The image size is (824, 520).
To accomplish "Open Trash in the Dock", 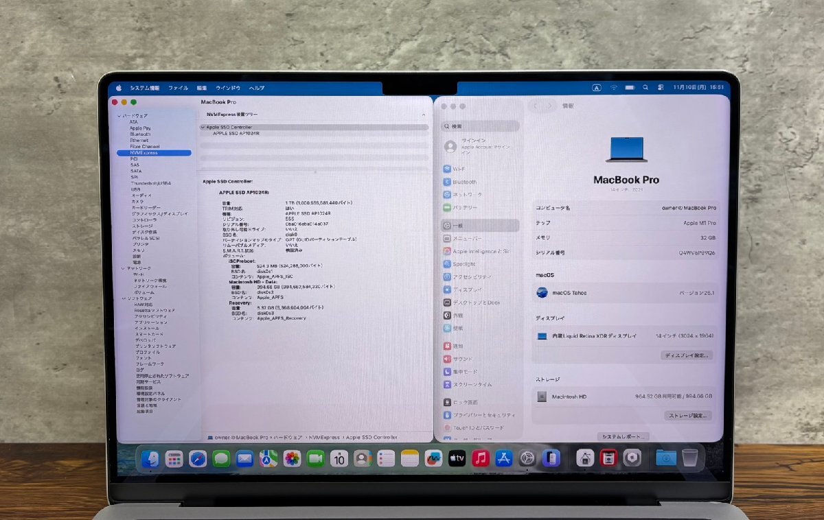I will click(x=689, y=458).
